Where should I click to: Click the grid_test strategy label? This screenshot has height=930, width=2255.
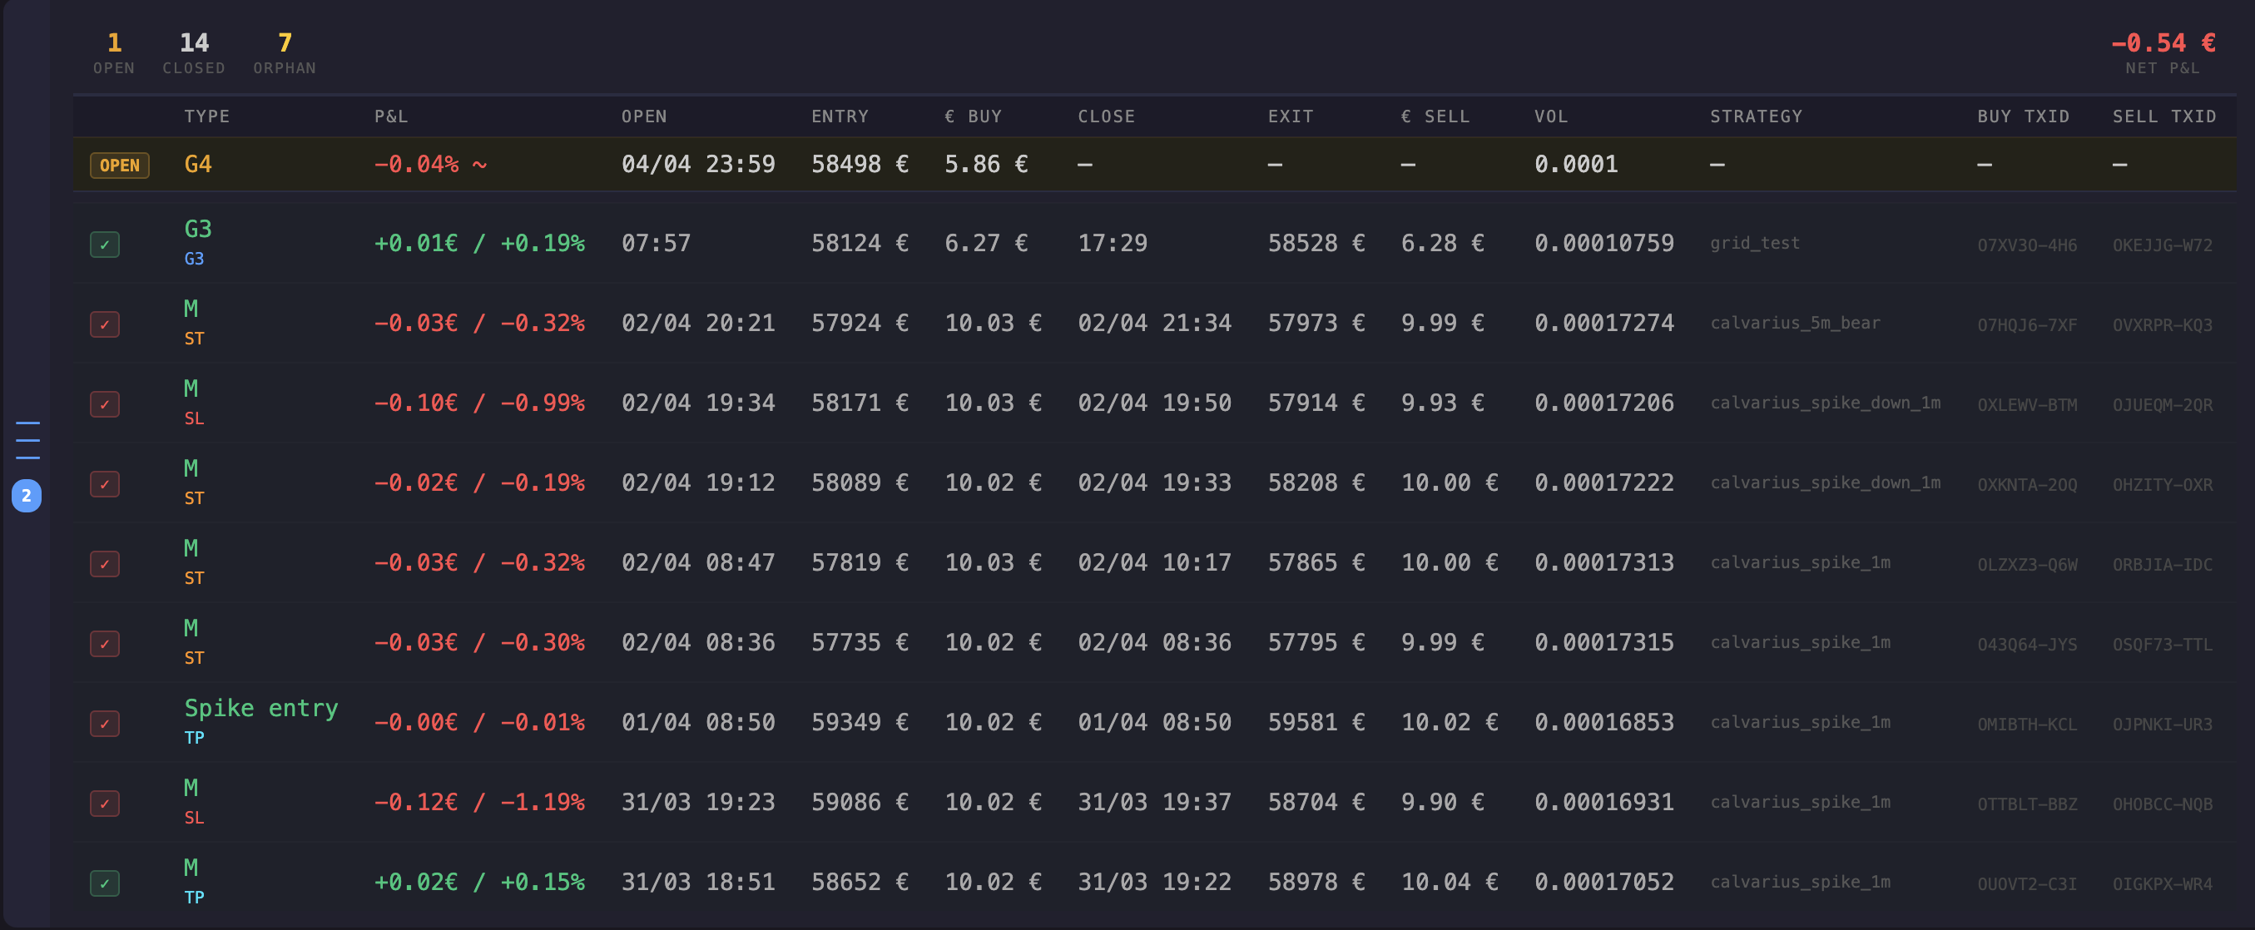tap(1755, 244)
